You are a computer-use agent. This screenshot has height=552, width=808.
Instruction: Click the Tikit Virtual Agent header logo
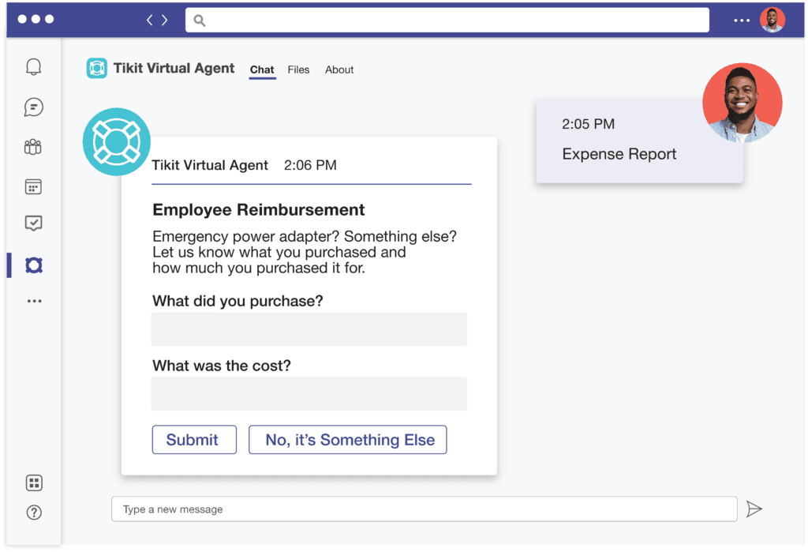[97, 68]
